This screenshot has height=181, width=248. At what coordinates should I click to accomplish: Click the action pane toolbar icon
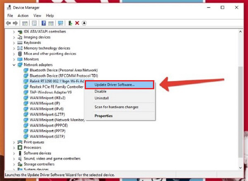(51, 23)
